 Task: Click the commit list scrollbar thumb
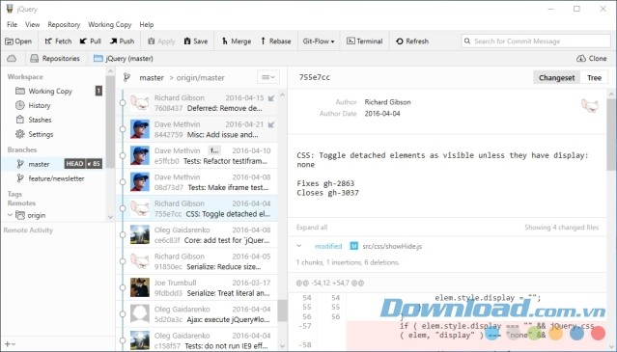[x=282, y=311]
